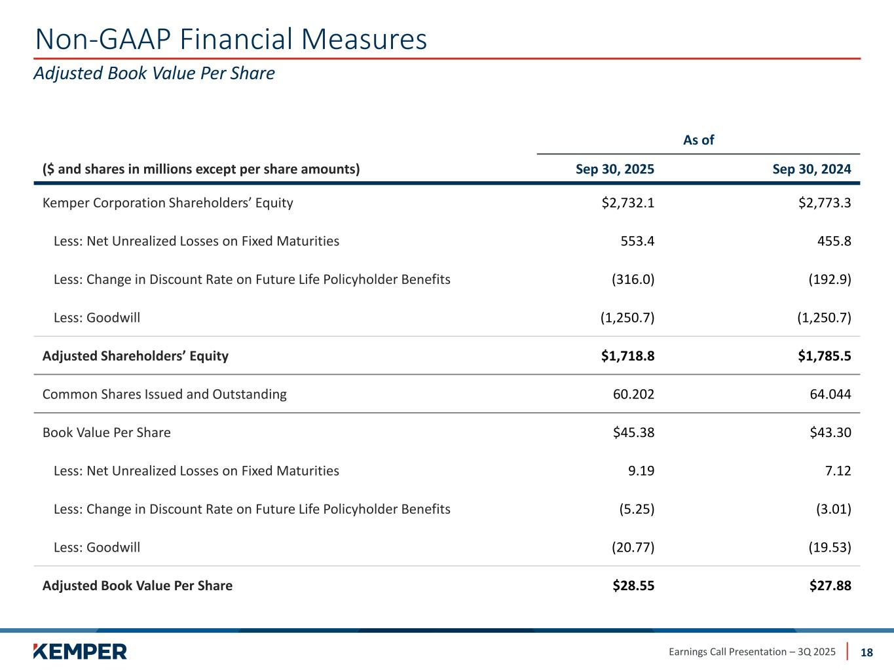894x670 pixels.
Task: Click the As of header label
Action: coord(698,140)
